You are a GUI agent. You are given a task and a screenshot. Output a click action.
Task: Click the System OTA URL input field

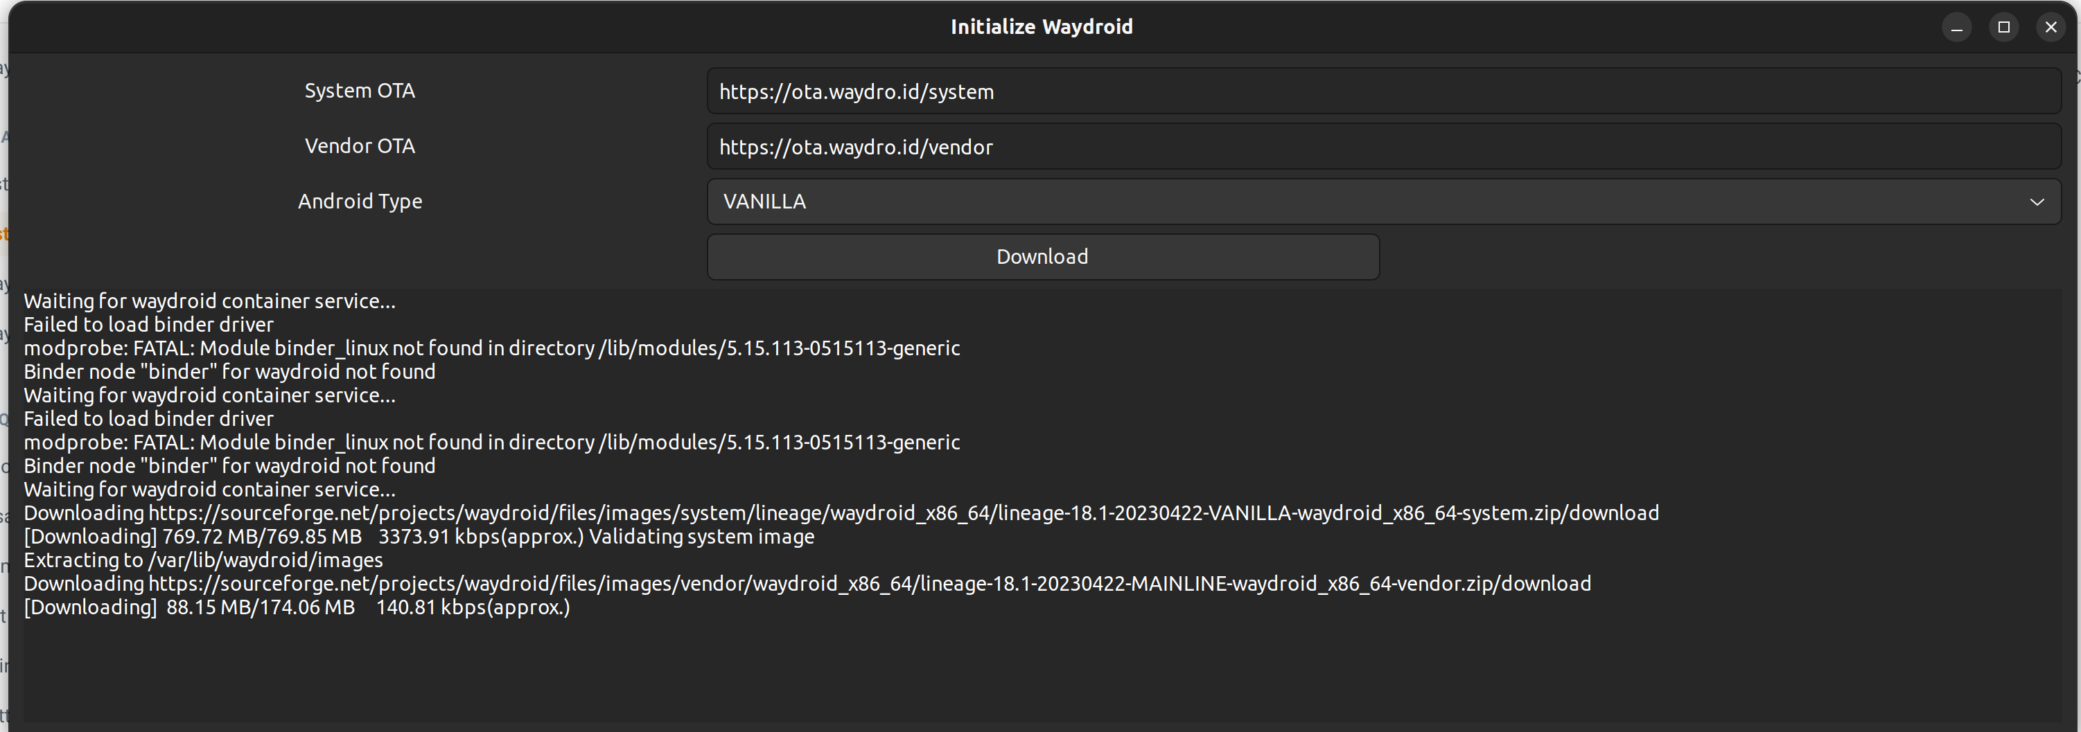pos(1384,91)
